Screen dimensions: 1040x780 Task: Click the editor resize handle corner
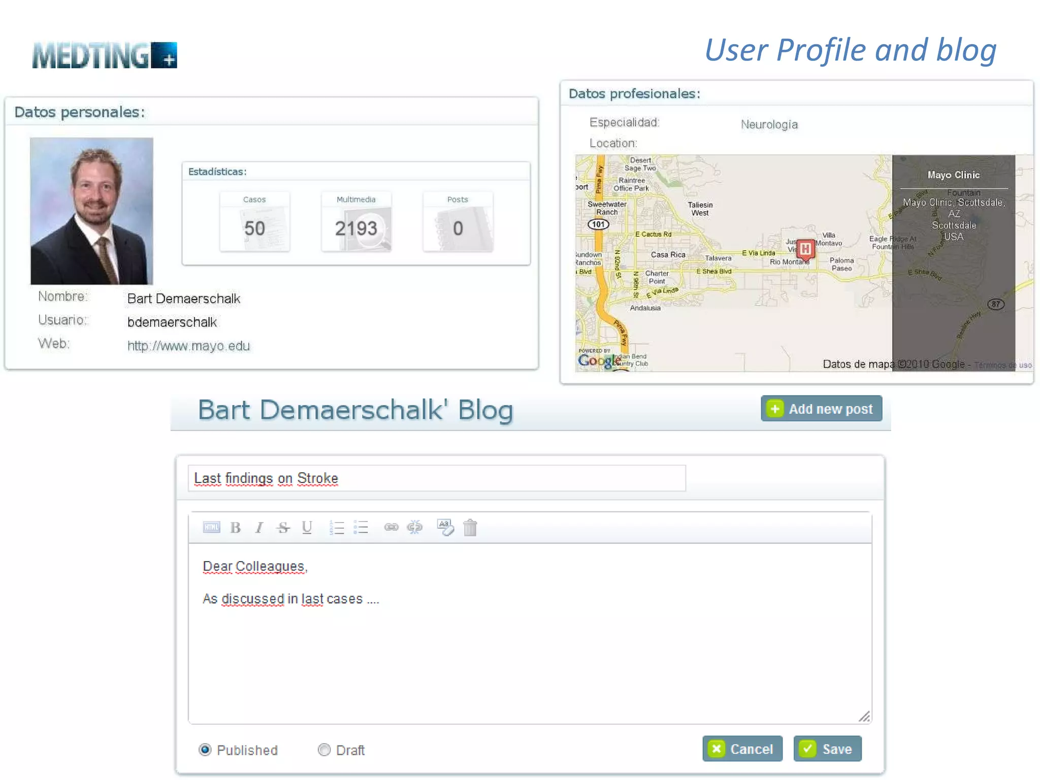pos(864,716)
